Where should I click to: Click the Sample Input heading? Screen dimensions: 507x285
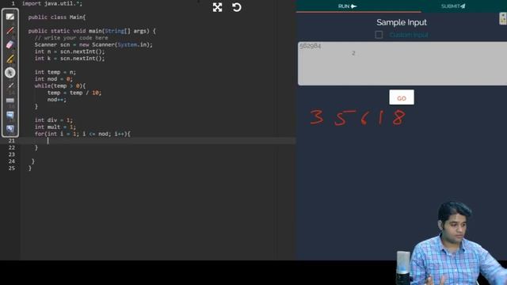(x=402, y=22)
